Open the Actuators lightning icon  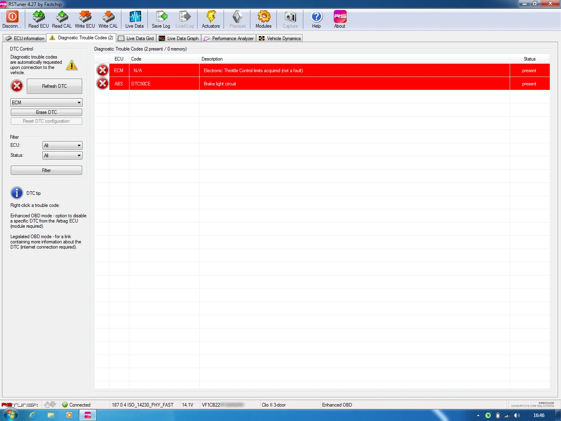[x=211, y=16]
